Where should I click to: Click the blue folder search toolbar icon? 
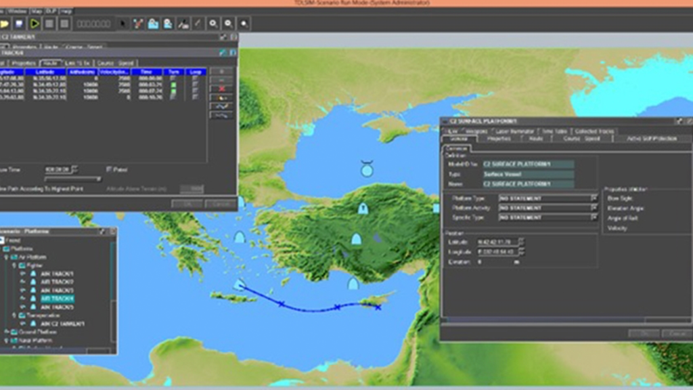click(153, 24)
